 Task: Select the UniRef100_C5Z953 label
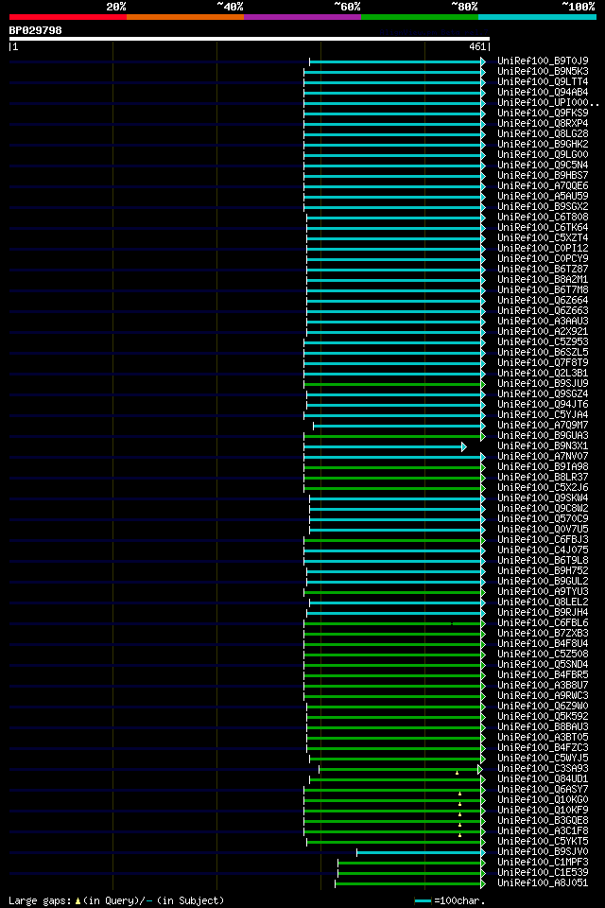coord(543,342)
